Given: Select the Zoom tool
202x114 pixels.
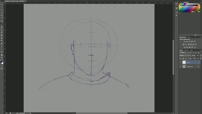Looking at the screenshot, I should pyautogui.click(x=2, y=58).
